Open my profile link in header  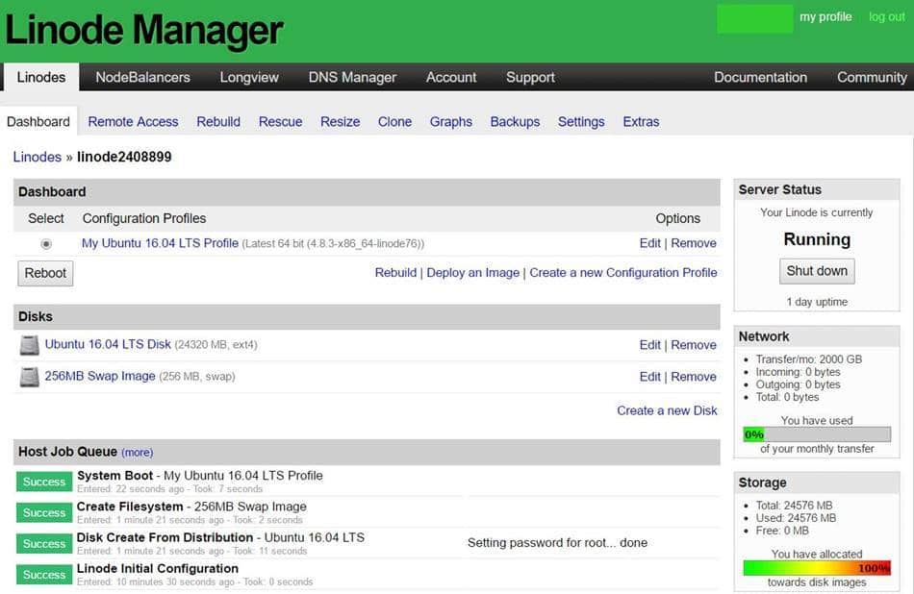click(x=825, y=17)
